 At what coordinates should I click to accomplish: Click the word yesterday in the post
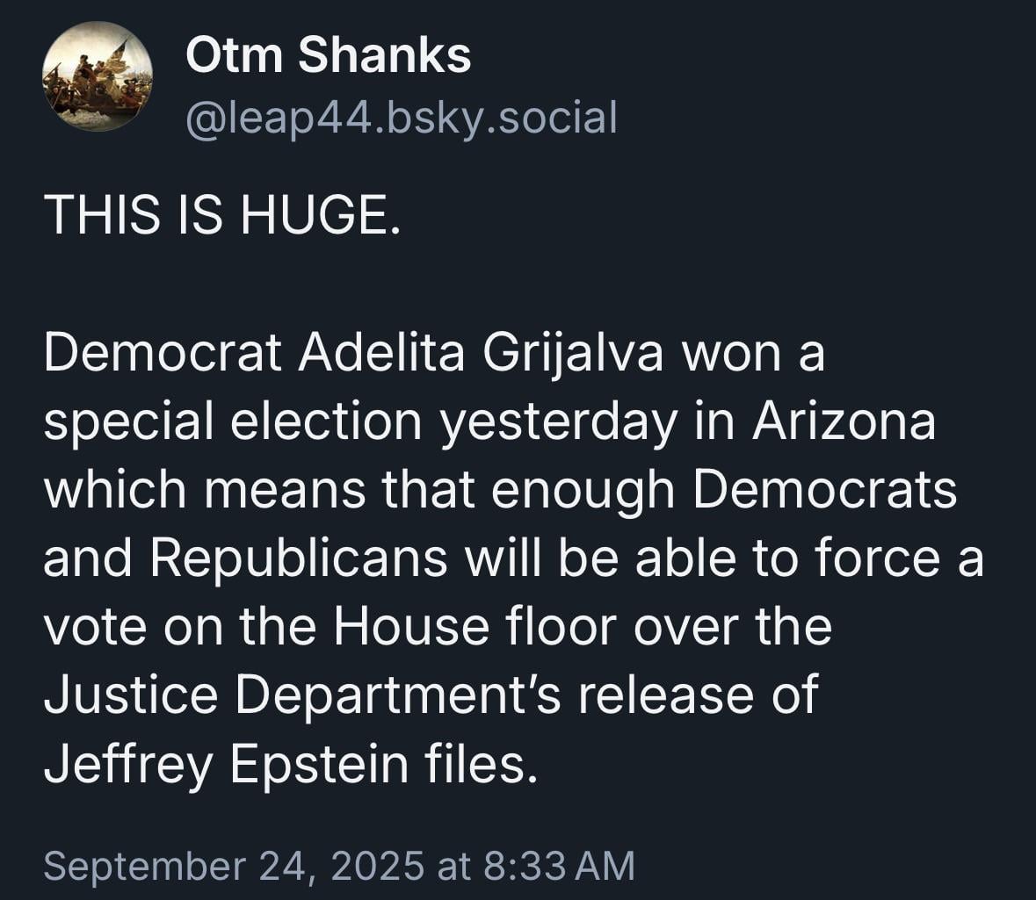pyautogui.click(x=559, y=424)
